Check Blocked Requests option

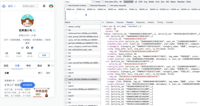coord(88,5)
